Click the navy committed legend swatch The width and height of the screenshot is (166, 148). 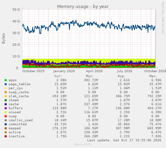pos(6,124)
